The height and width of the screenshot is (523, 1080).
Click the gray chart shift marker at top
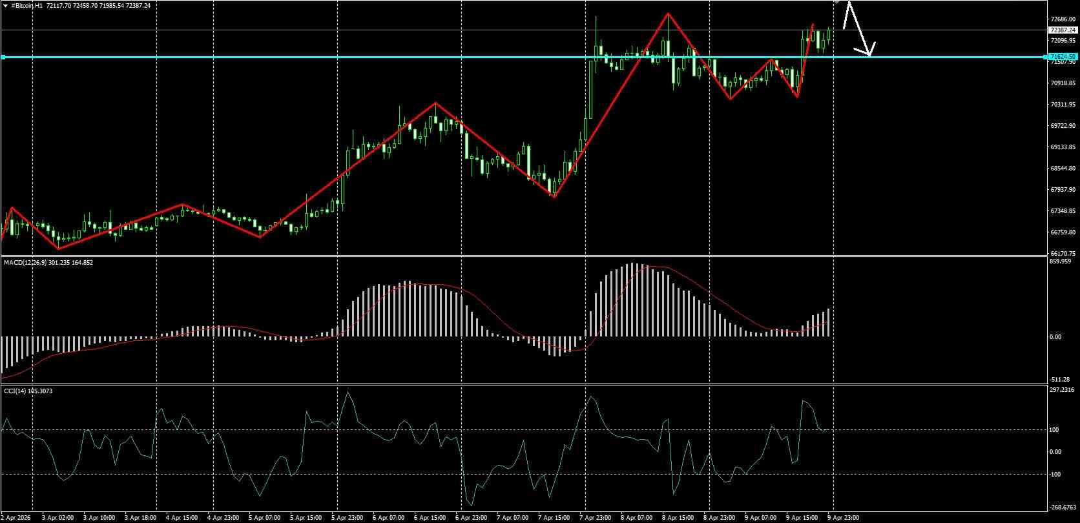[x=836, y=2]
